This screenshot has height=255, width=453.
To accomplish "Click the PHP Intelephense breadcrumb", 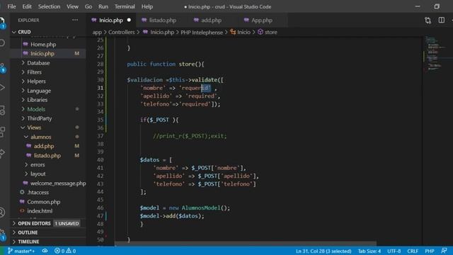I will (x=202, y=32).
